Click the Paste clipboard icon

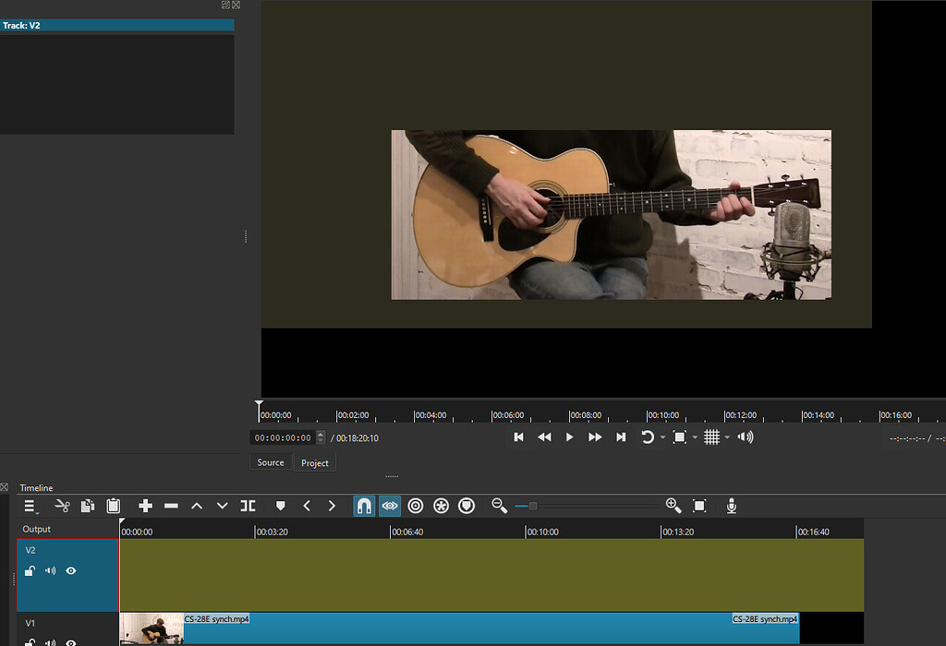[114, 506]
